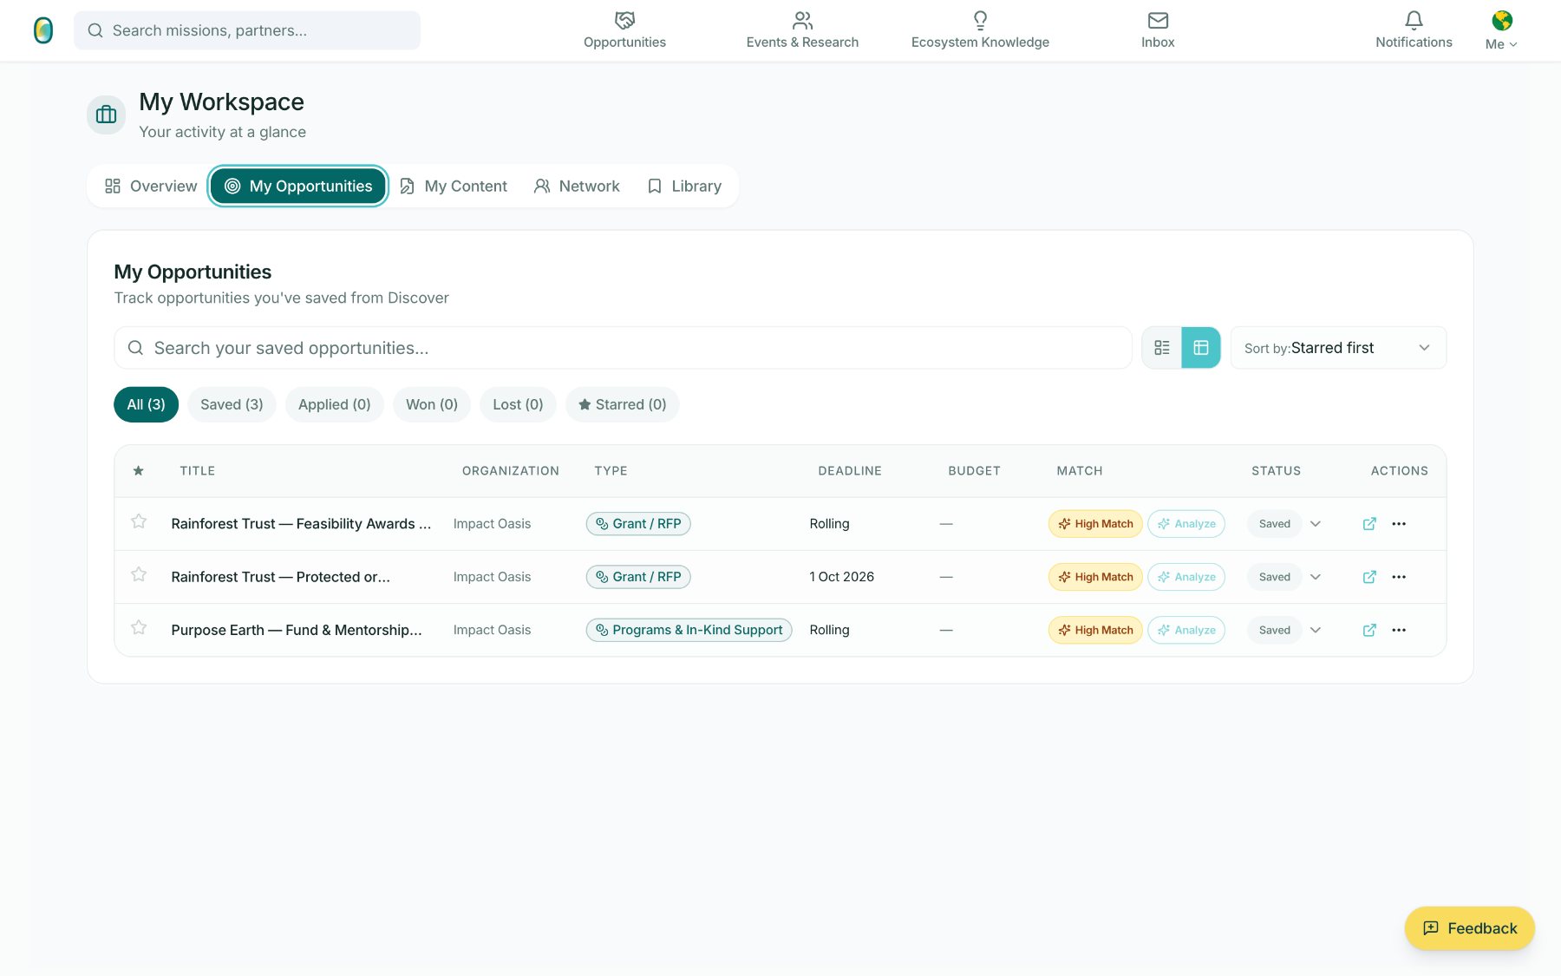Analyze the Feasibility Awards opportunity
1561x976 pixels.
click(x=1185, y=524)
